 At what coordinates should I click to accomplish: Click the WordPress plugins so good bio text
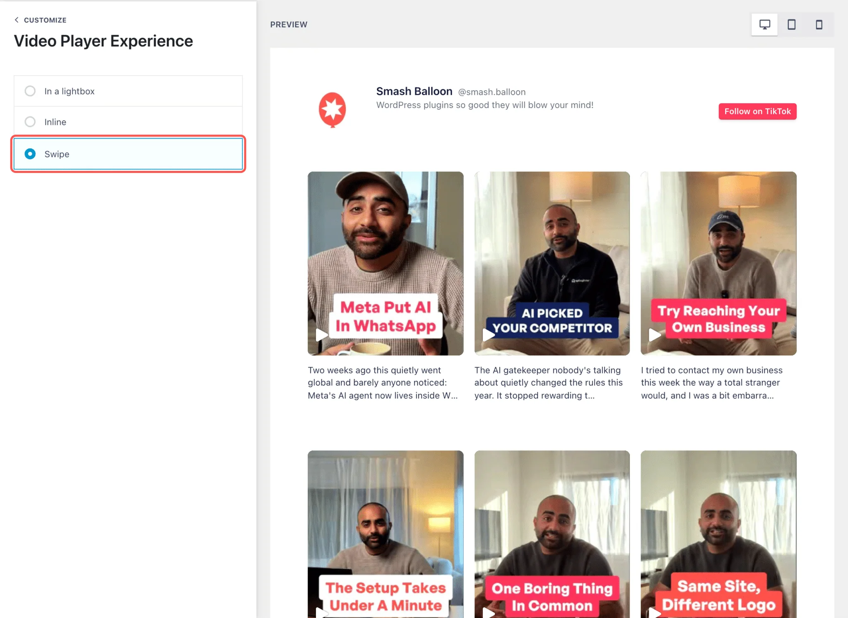point(484,105)
